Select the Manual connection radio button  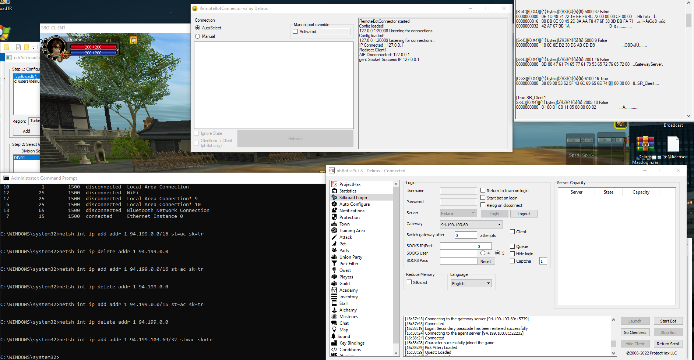198,36
